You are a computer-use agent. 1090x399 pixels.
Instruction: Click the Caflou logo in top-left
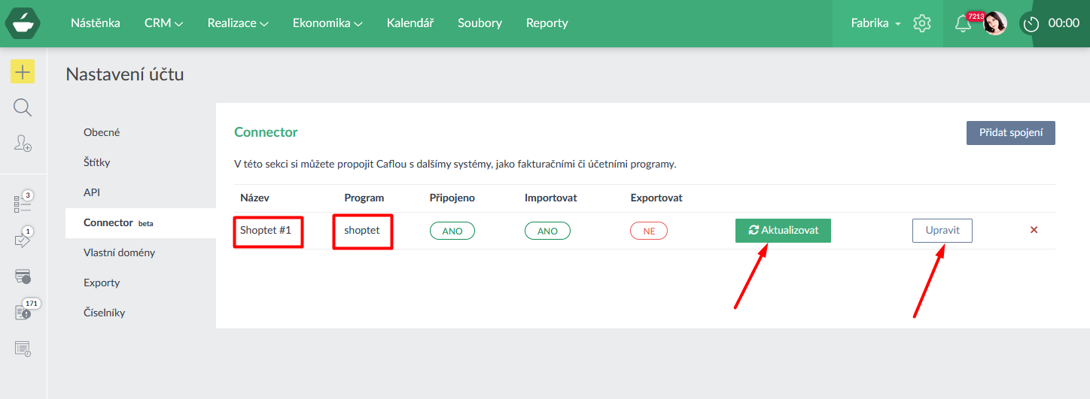point(23,23)
